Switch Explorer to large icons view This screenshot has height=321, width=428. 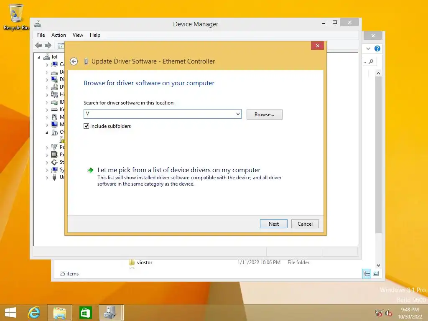[376, 273]
